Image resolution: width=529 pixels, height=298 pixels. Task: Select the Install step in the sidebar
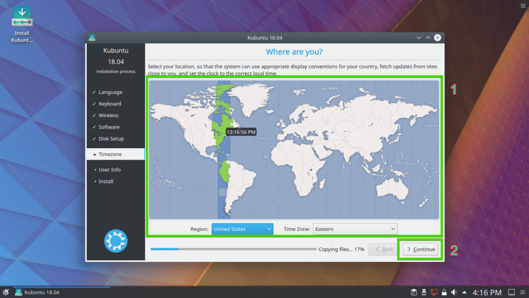coord(106,181)
